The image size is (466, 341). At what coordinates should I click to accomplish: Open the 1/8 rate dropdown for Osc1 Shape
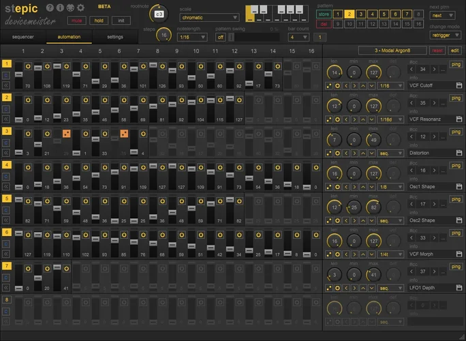click(x=390, y=187)
